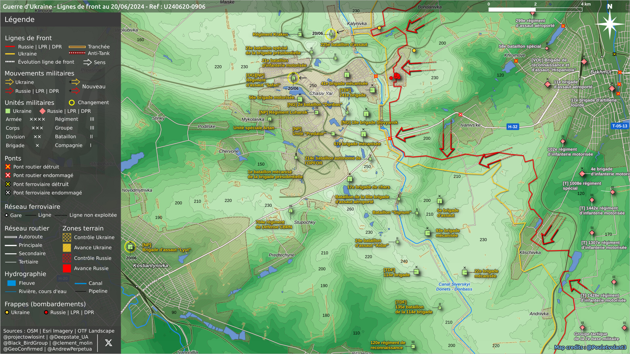Image resolution: width=630 pixels, height=354 pixels.
Task: Click the 22e brigade mécanisée unit marker
Action: 465,272
